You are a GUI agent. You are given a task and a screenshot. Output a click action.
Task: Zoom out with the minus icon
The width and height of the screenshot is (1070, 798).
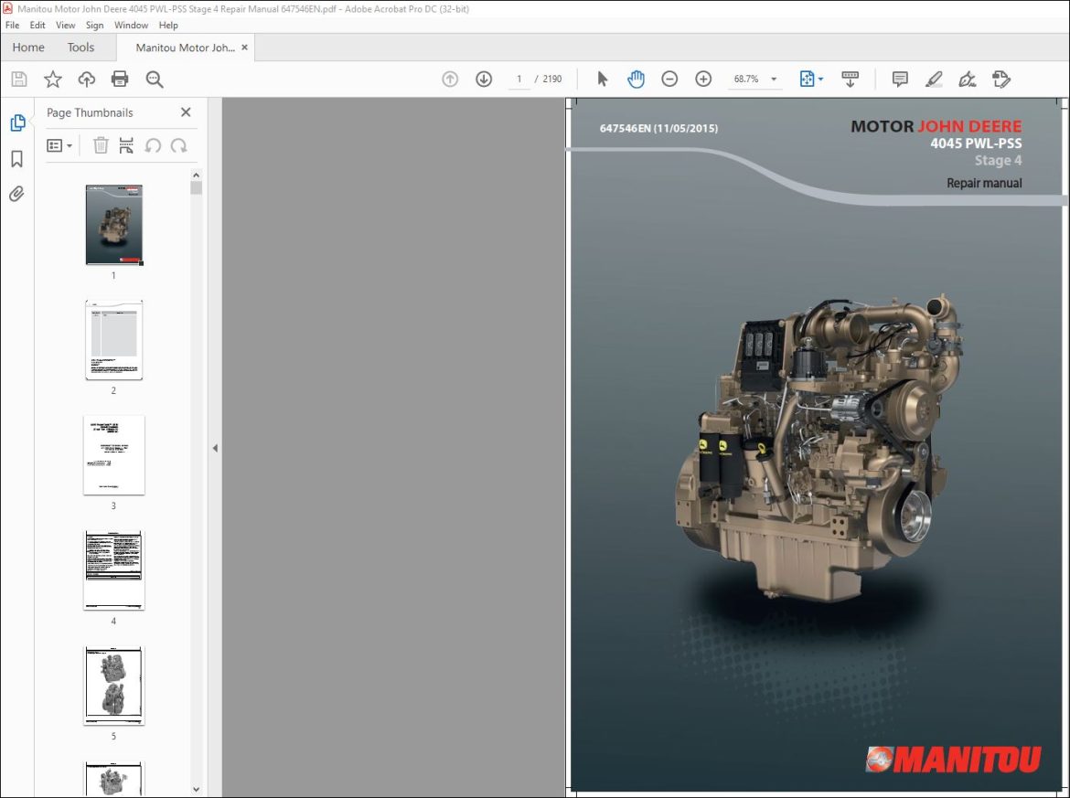click(x=669, y=80)
